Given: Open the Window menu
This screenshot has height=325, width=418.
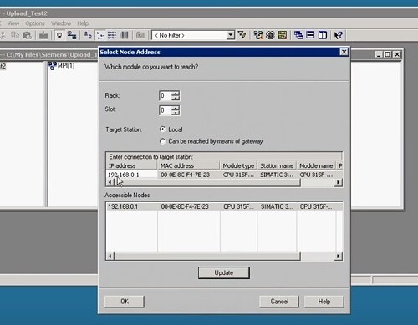Looking at the screenshot, I should pyautogui.click(x=61, y=23).
